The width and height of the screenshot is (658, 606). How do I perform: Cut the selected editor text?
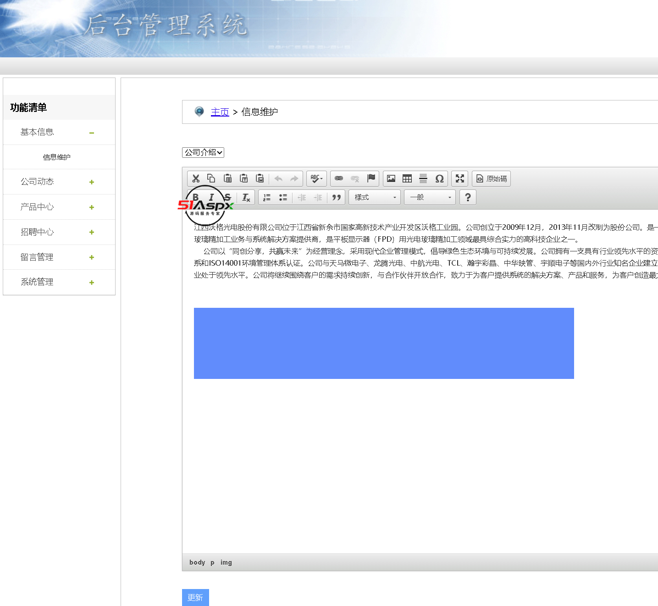(196, 178)
